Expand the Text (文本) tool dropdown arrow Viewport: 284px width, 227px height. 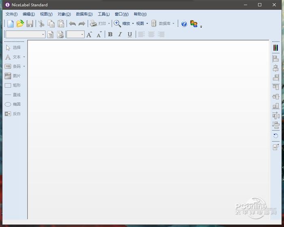[x=24, y=57]
